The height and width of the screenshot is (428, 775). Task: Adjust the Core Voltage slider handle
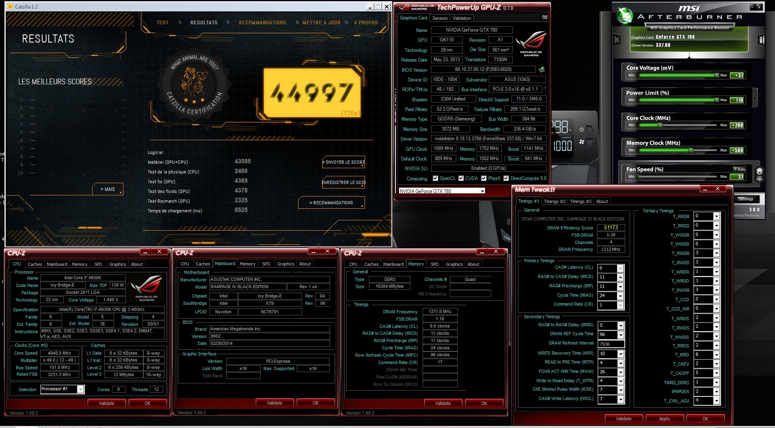coord(717,75)
